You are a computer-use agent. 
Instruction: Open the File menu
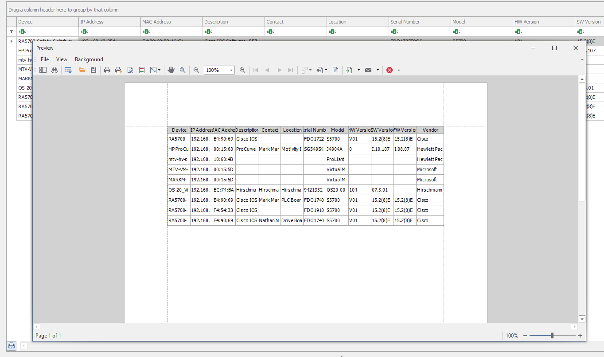click(45, 59)
